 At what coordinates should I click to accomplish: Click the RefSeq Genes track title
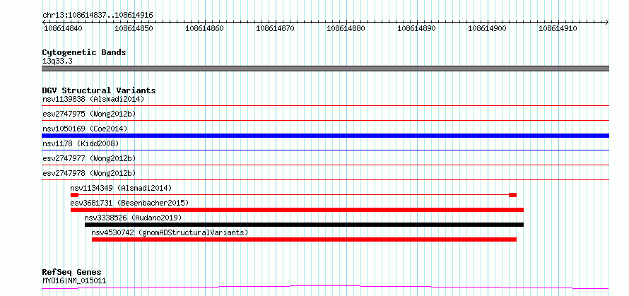pyautogui.click(x=71, y=273)
